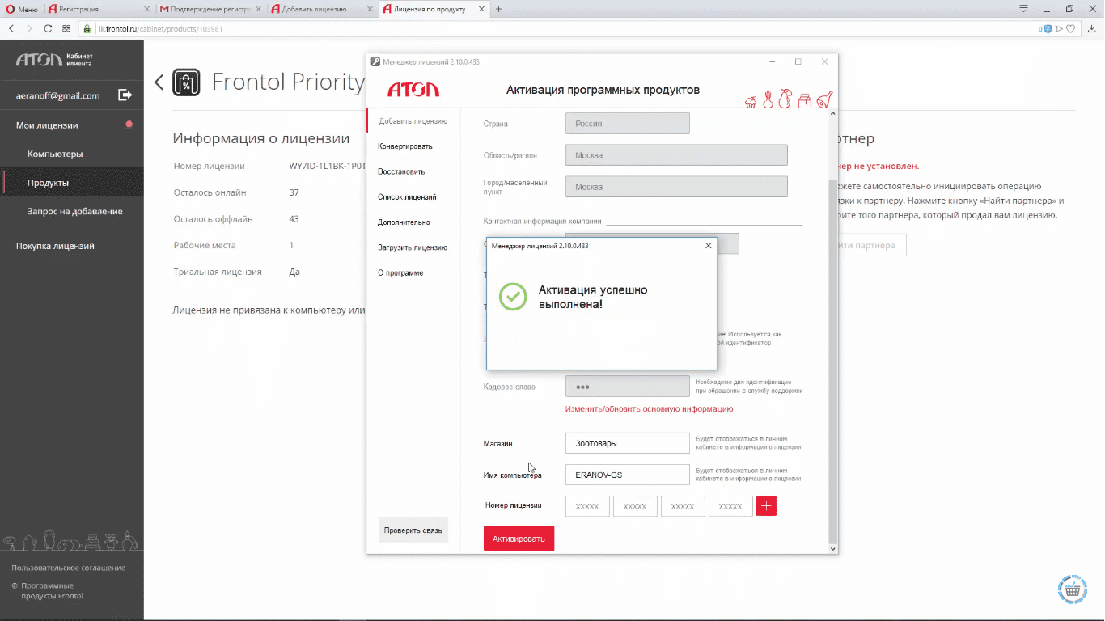Go forward in the browser

[29, 28]
